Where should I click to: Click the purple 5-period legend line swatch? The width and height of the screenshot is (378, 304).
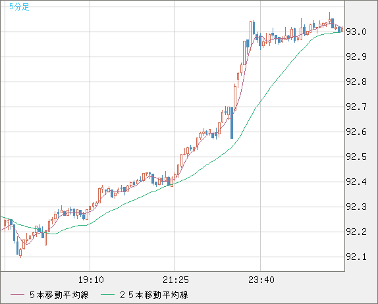pyautogui.click(x=17, y=295)
